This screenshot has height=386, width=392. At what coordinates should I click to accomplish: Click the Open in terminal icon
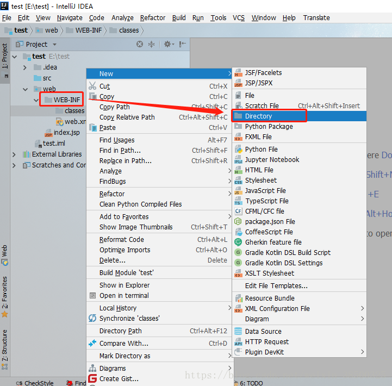(x=93, y=296)
